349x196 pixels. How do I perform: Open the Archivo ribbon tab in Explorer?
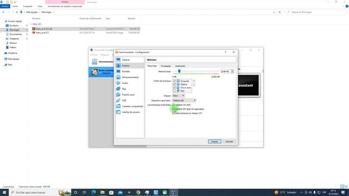tap(5, 7)
